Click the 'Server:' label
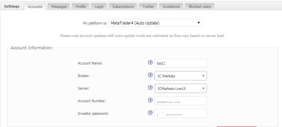Image resolution: width=282 pixels, height=127 pixels. point(84,88)
